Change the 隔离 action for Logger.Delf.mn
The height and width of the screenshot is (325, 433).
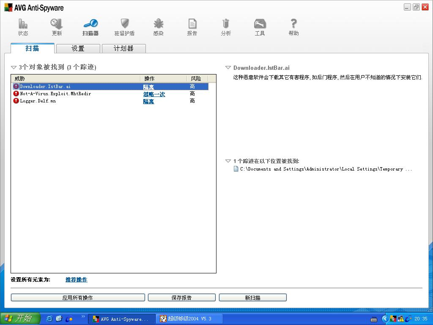point(148,101)
